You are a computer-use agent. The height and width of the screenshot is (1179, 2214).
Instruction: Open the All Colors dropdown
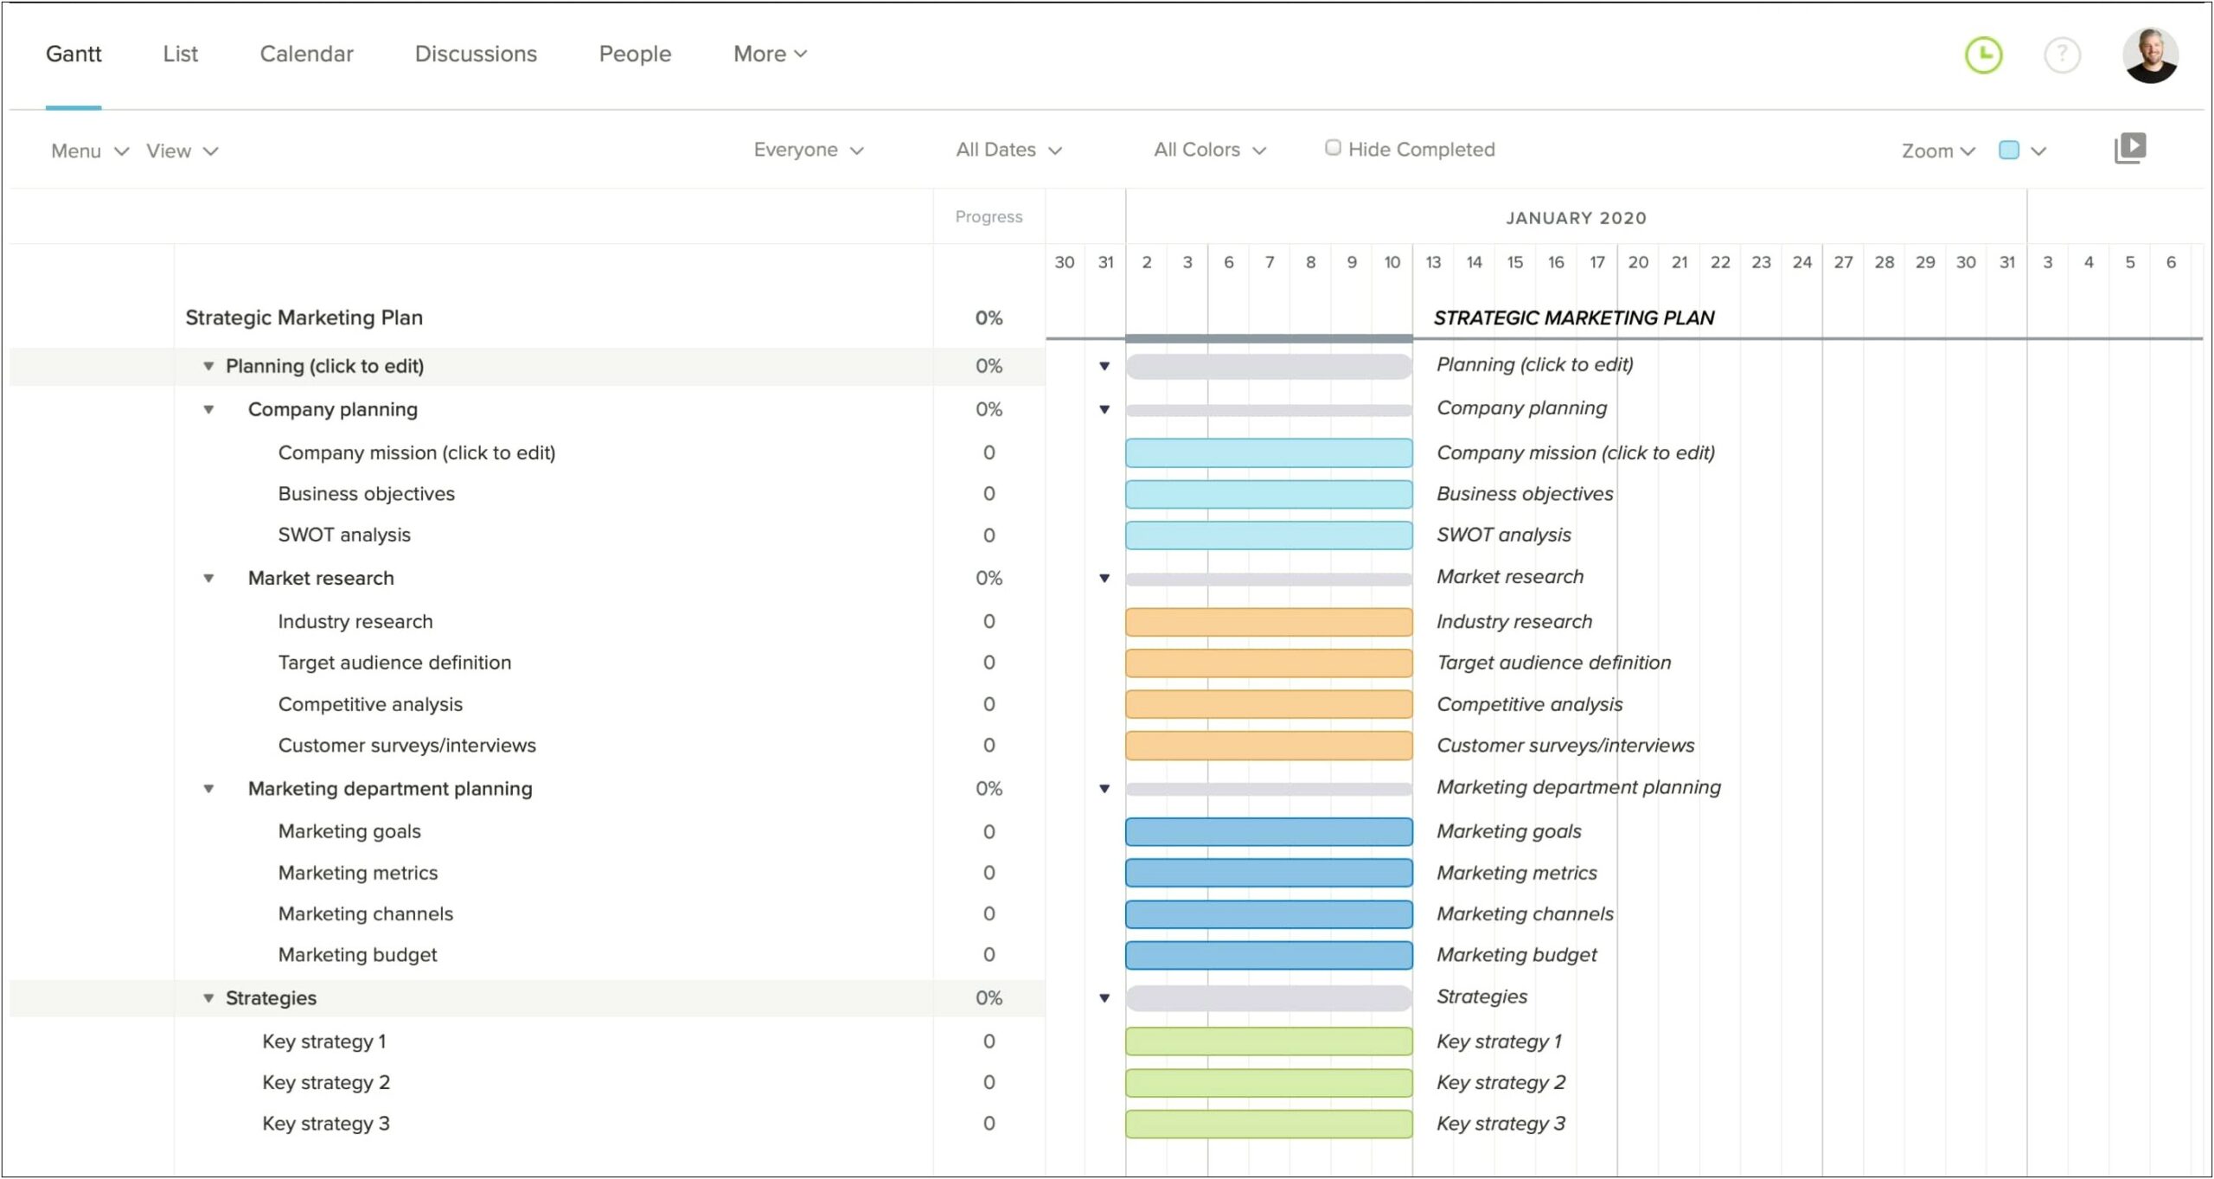pos(1208,150)
